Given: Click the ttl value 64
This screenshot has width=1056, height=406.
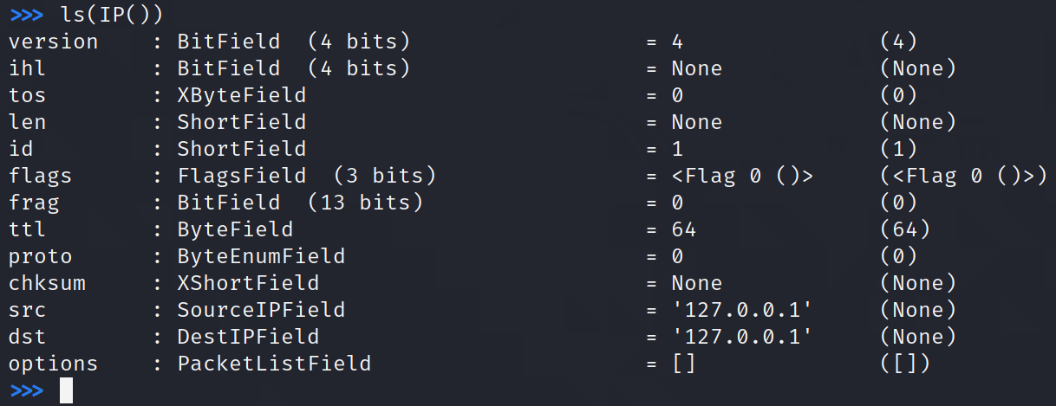Looking at the screenshot, I should [x=683, y=229].
